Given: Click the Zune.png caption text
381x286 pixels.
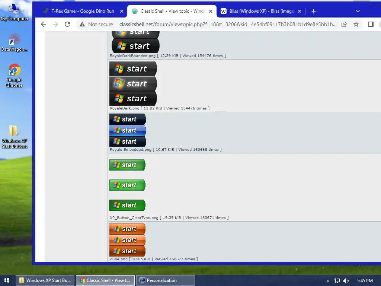Looking at the screenshot, I should click(154, 259).
